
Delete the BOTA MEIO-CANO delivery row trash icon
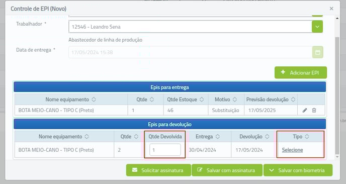point(314,110)
